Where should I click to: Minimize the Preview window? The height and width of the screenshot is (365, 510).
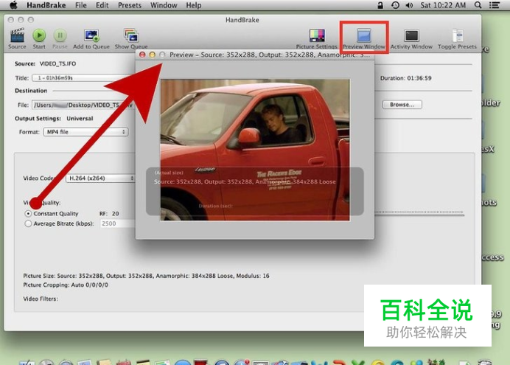click(x=152, y=55)
